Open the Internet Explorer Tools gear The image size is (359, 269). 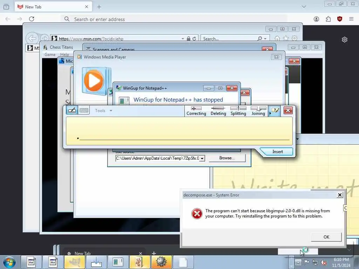pyautogui.click(x=294, y=39)
